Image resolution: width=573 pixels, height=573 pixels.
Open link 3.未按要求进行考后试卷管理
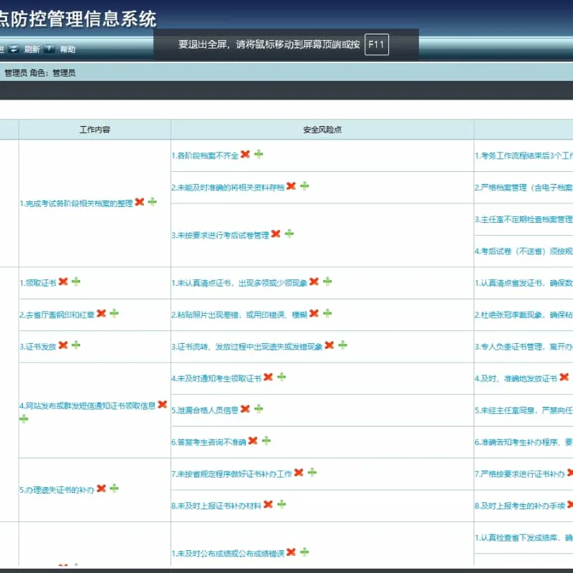pos(221,236)
